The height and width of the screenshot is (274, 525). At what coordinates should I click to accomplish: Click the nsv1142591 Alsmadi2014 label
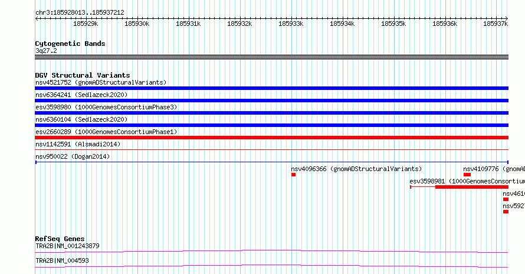click(78, 144)
